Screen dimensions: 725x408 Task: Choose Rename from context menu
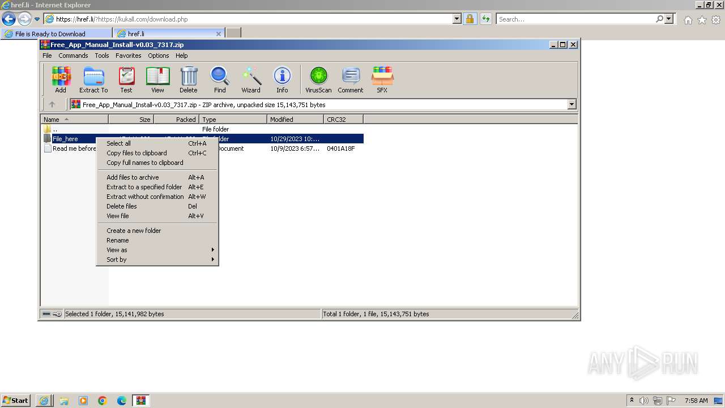pyautogui.click(x=157, y=240)
